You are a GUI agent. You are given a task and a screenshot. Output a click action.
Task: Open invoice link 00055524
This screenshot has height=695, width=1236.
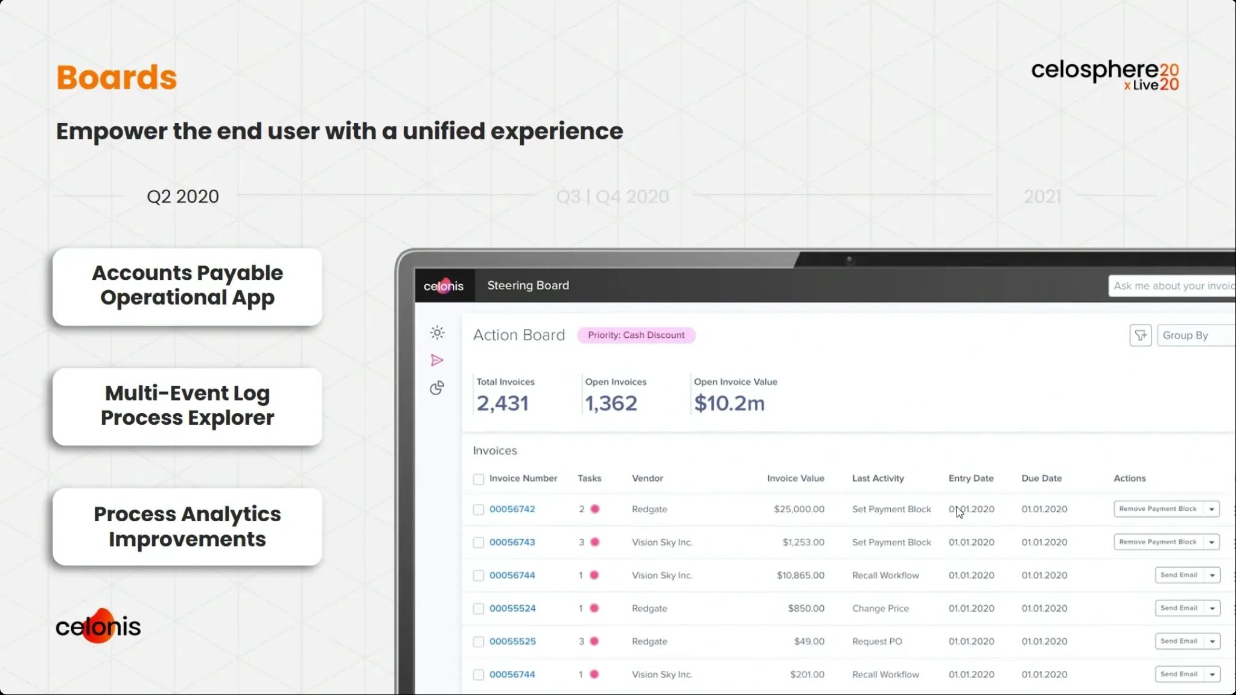[512, 608]
